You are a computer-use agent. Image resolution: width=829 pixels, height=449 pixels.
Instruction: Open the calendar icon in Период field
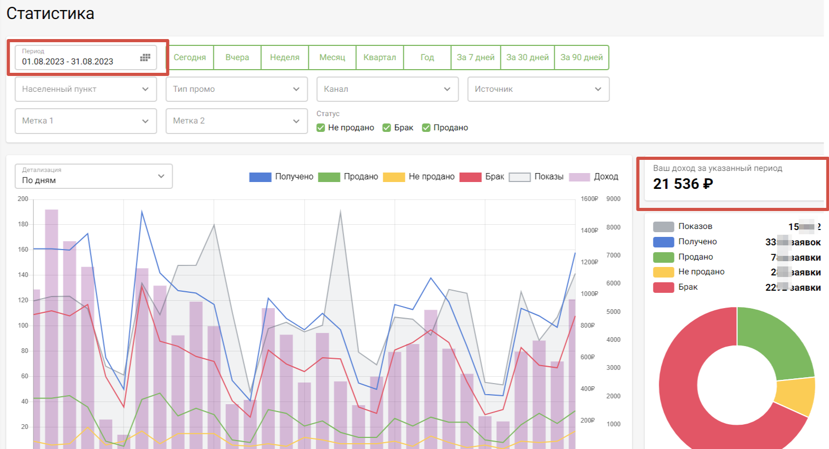point(145,58)
